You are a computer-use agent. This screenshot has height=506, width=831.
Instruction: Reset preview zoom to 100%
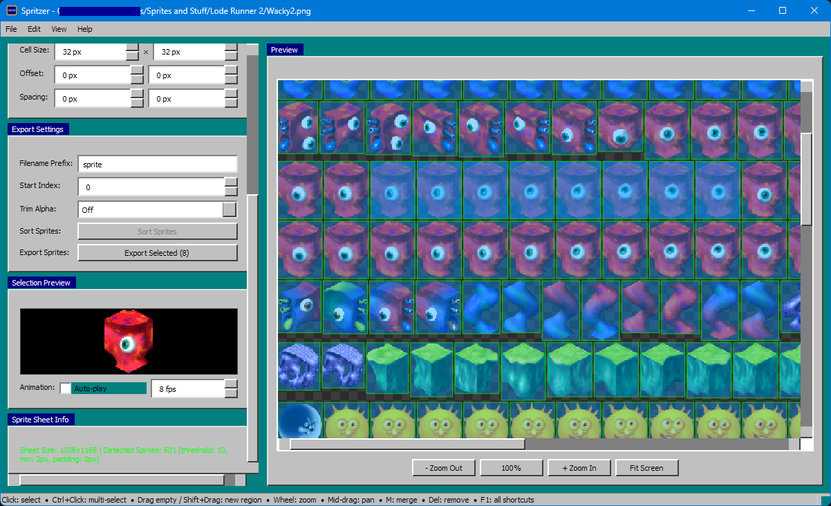click(x=511, y=468)
